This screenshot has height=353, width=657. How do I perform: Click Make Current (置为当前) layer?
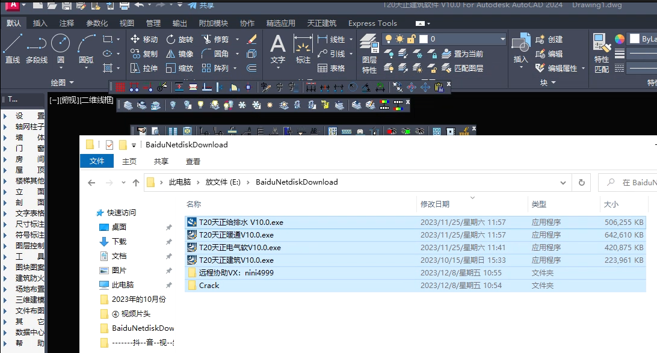pyautogui.click(x=462, y=54)
